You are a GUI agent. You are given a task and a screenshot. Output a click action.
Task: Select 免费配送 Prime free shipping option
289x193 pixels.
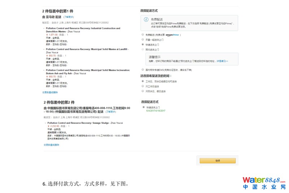[x=143, y=35]
